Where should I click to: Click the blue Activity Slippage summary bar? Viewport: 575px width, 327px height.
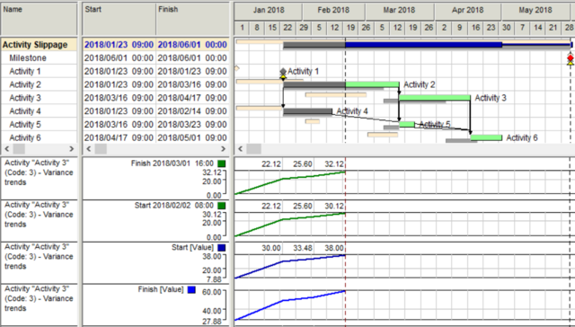(x=423, y=45)
